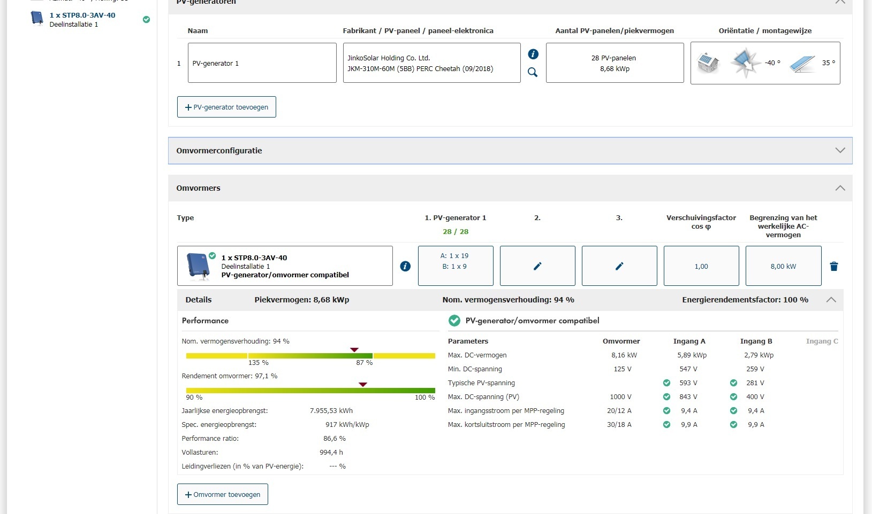The image size is (872, 514).
Task: Click the inverter info icon
Action: tap(405, 266)
